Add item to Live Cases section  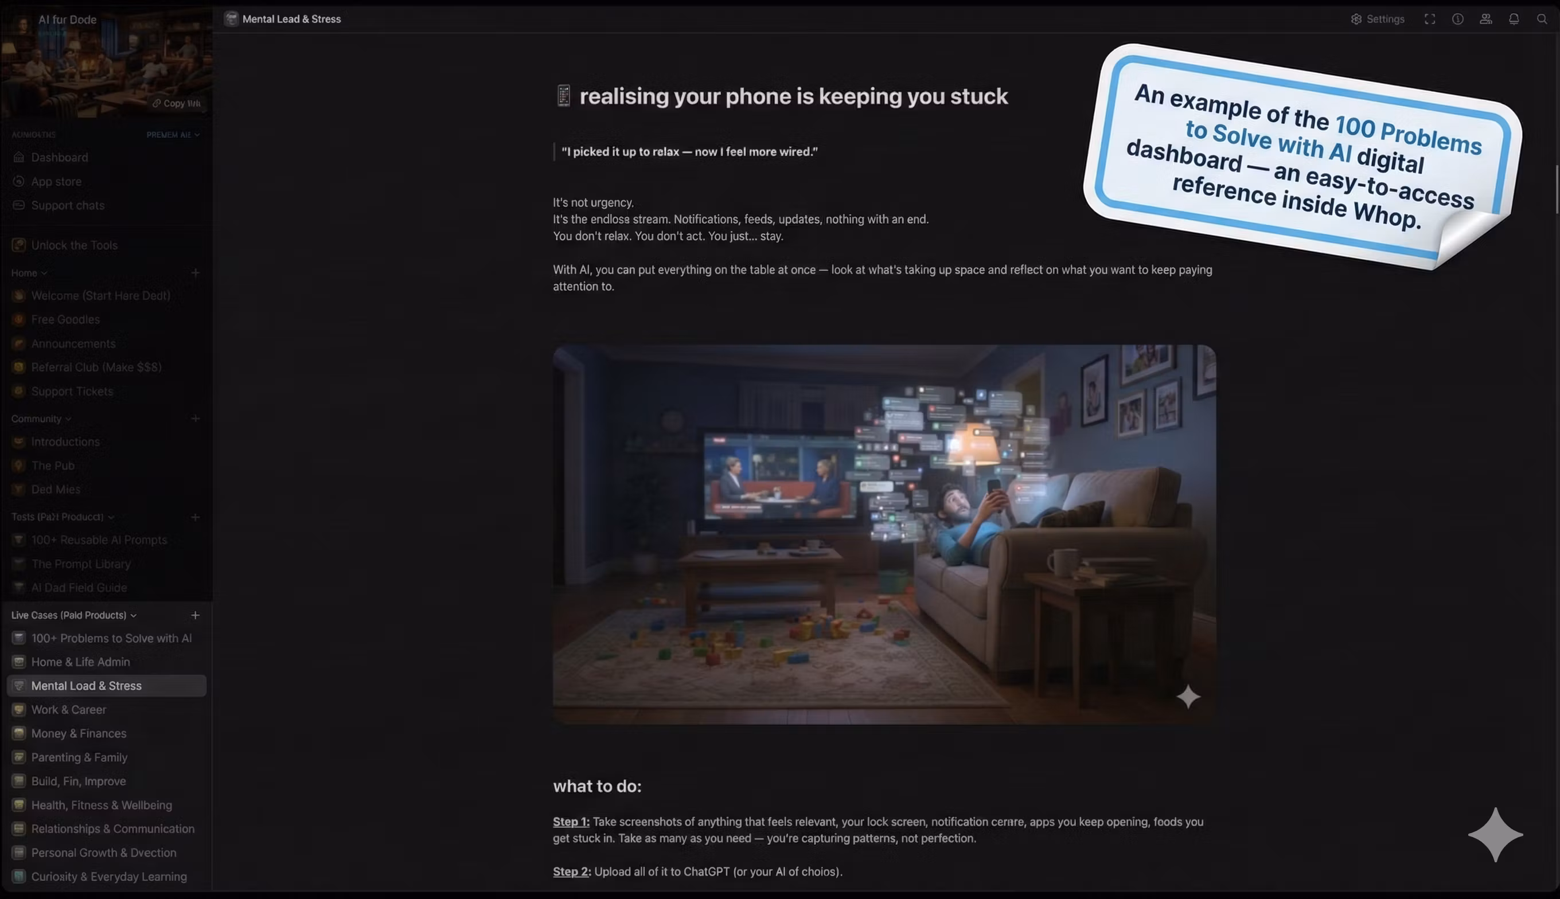click(195, 615)
